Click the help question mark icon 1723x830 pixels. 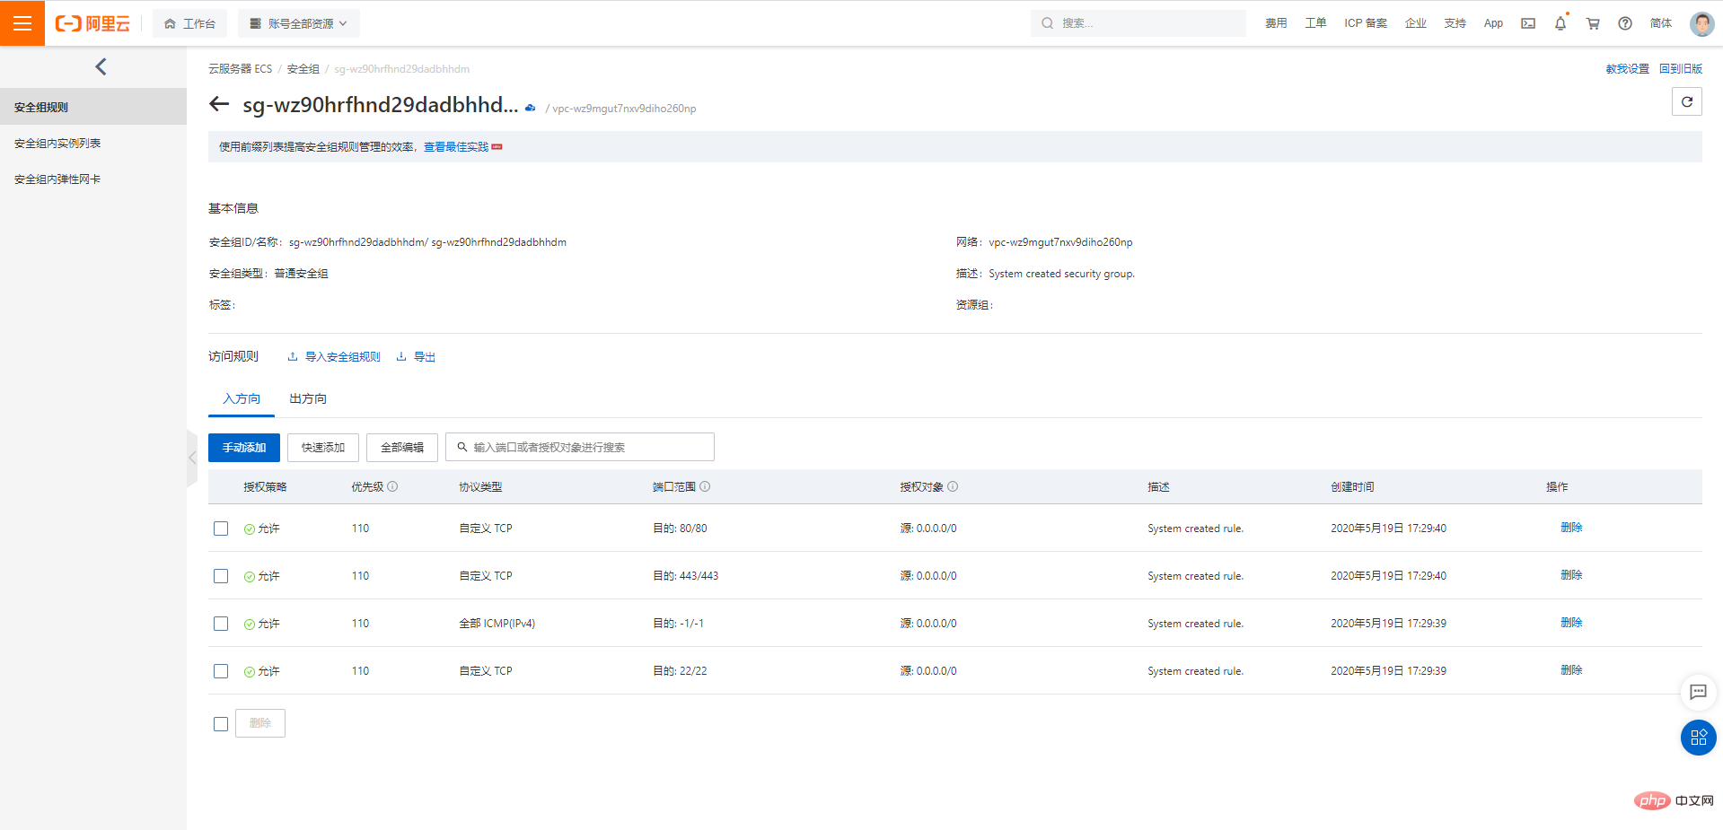[x=1625, y=23]
